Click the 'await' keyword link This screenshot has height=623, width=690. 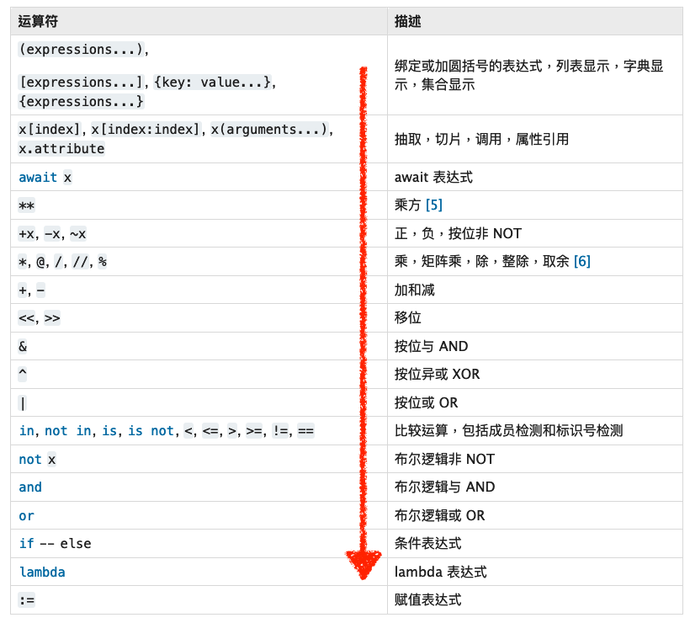point(38,178)
